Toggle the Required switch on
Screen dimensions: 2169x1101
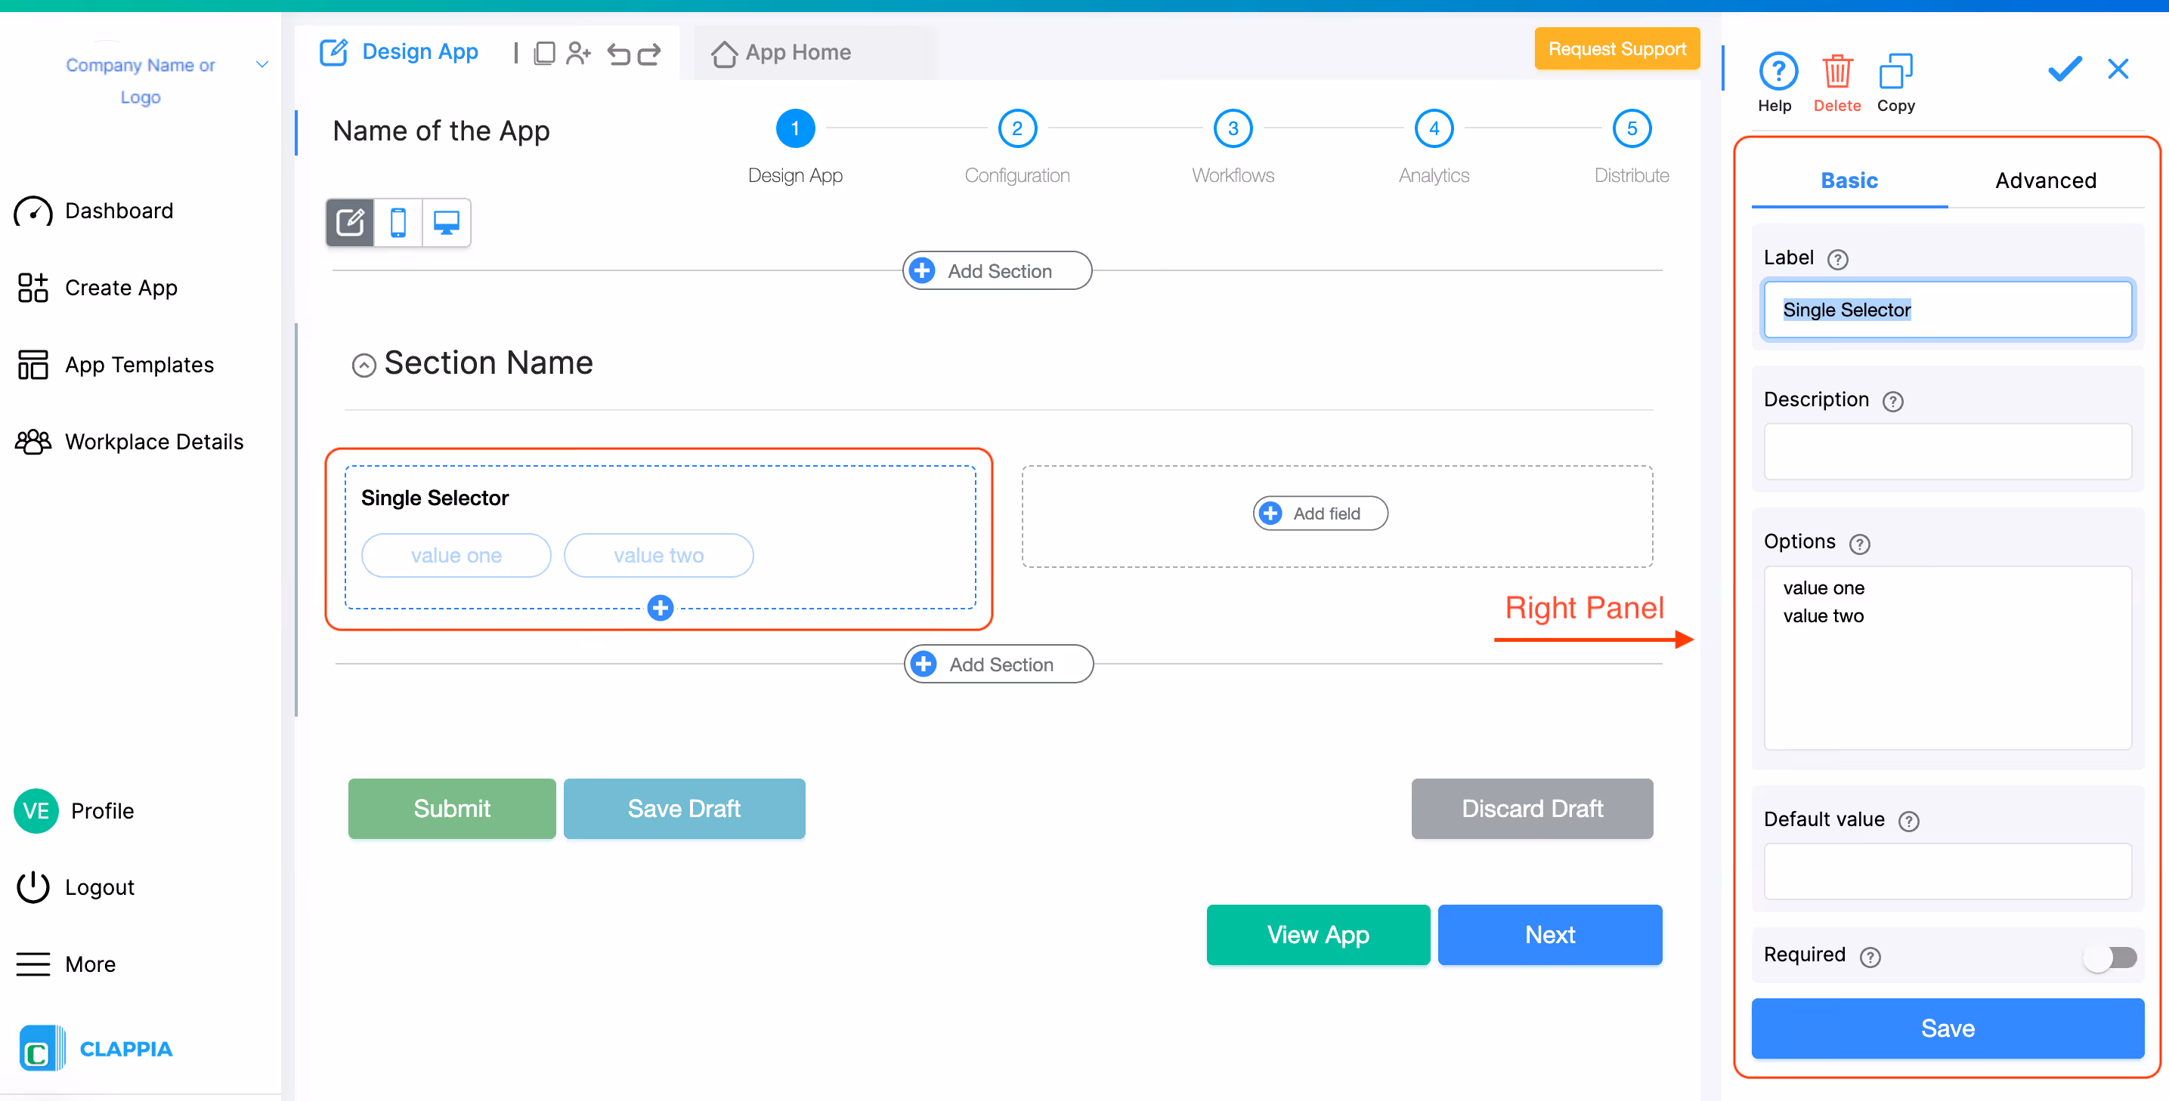[x=2111, y=956]
